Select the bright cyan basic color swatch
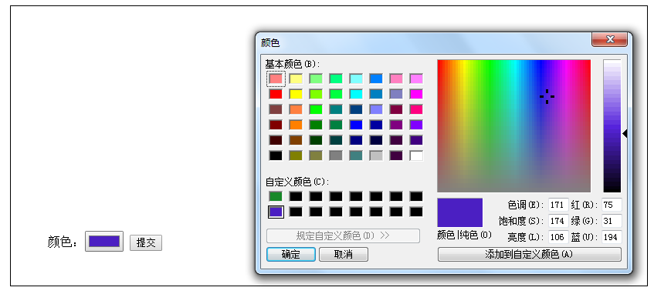Image resolution: width=654 pixels, height=294 pixels. click(x=356, y=94)
